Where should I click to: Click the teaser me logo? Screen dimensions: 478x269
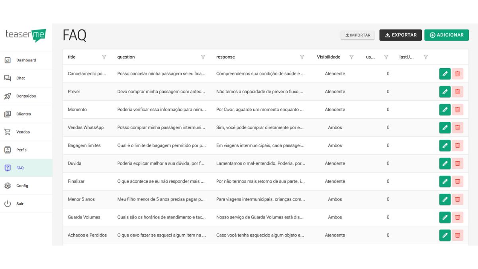[26, 35]
